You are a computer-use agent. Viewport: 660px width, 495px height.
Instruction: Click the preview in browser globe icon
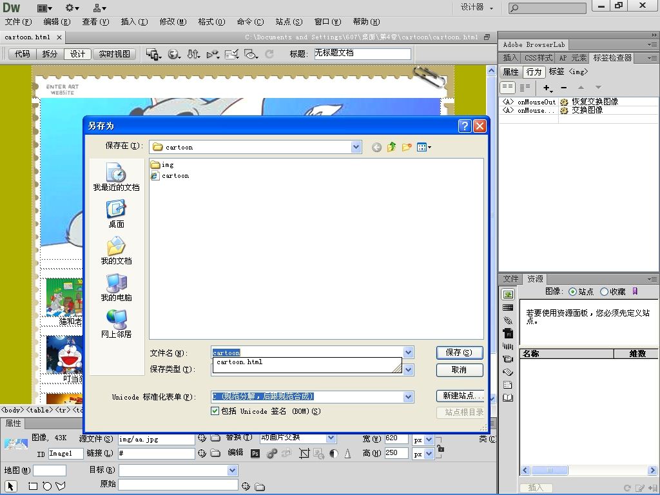tap(174, 54)
